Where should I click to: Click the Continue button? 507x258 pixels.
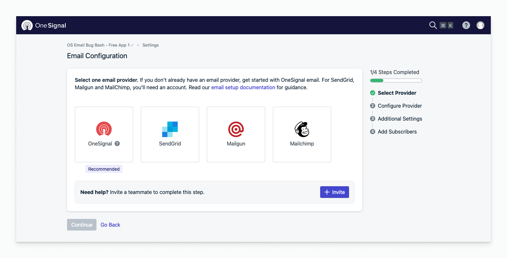tap(82, 225)
